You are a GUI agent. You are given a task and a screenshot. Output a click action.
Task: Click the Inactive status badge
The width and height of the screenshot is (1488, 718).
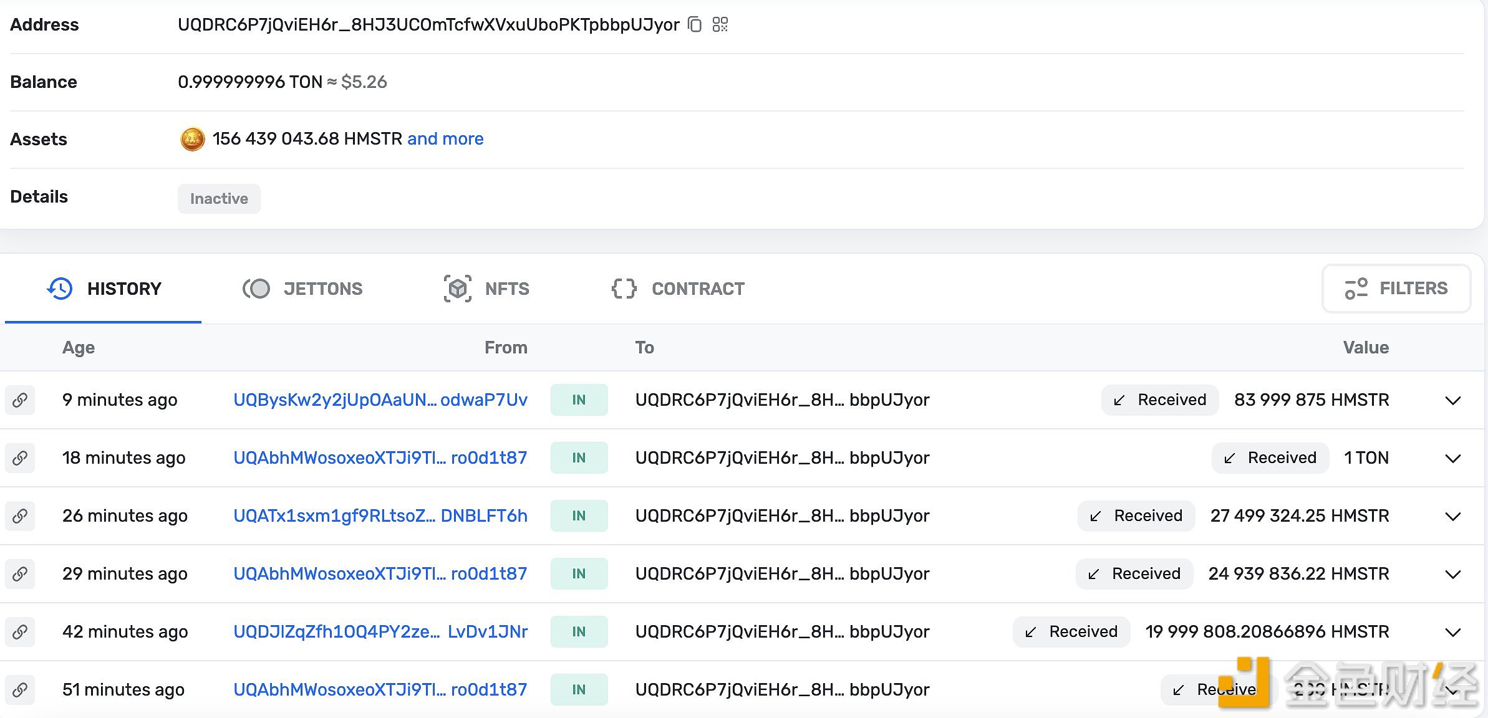point(219,199)
